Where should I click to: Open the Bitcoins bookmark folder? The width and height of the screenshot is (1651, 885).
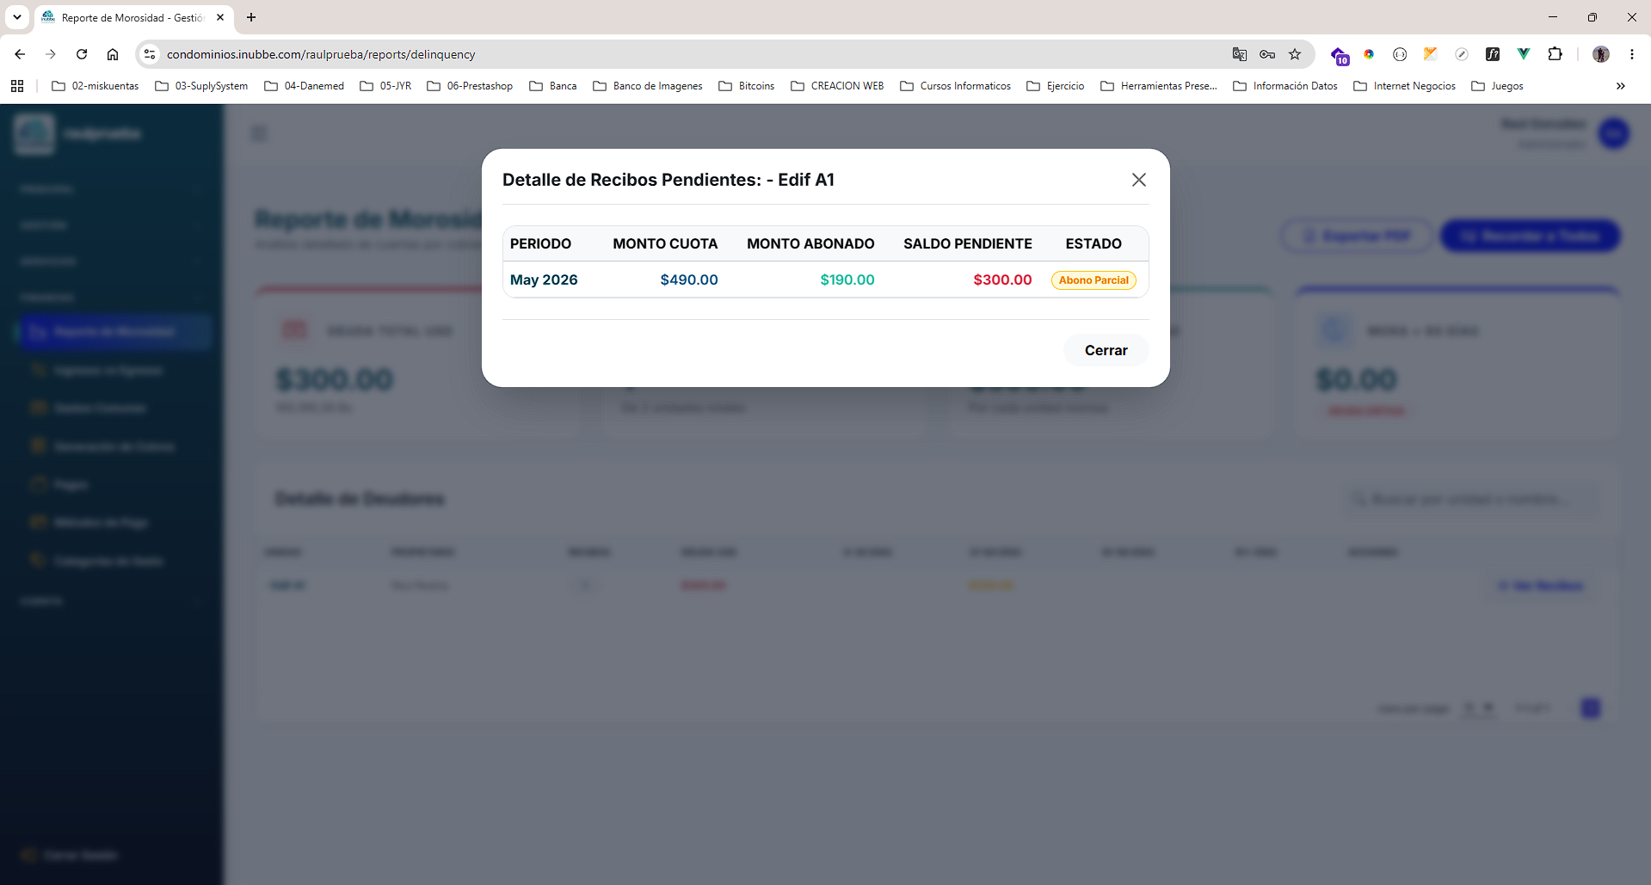point(747,86)
